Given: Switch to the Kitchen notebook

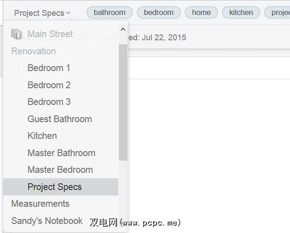Looking at the screenshot, I should 42,136.
